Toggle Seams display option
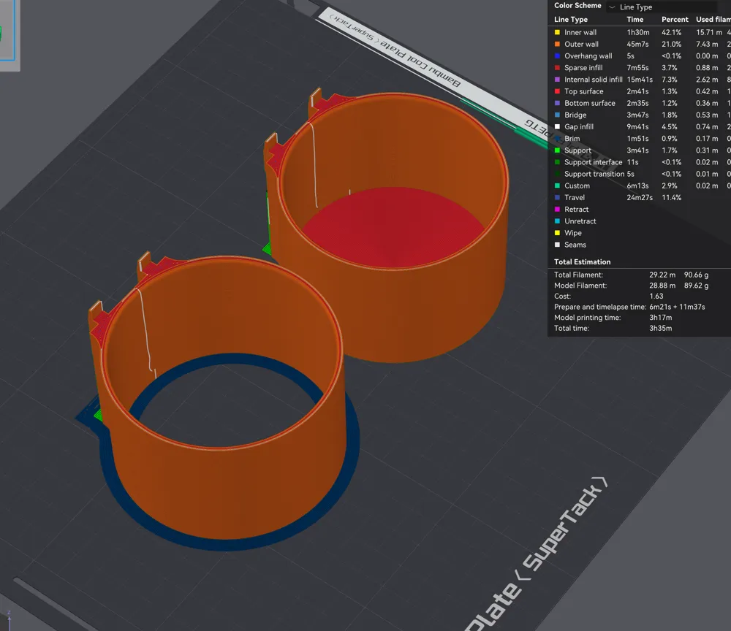Image resolution: width=731 pixels, height=631 pixels. 575,245
